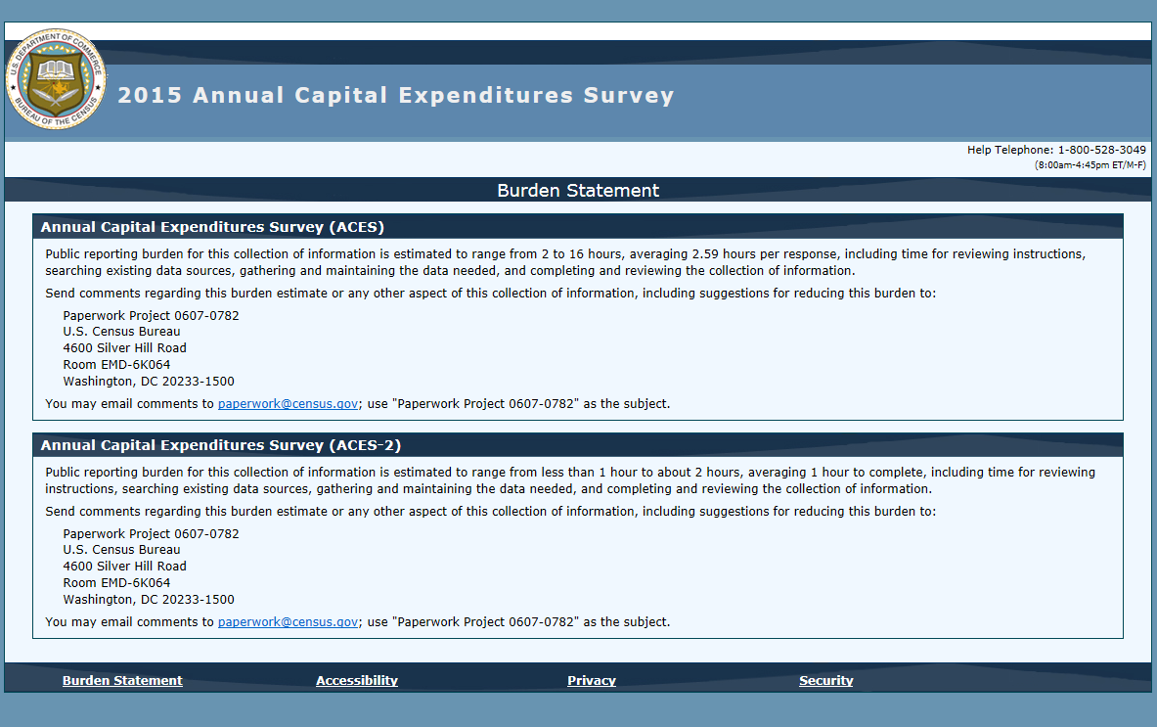Click the '2 to 16 hours' burden paragraph
Image resolution: width=1157 pixels, height=727 pixels.
point(565,262)
